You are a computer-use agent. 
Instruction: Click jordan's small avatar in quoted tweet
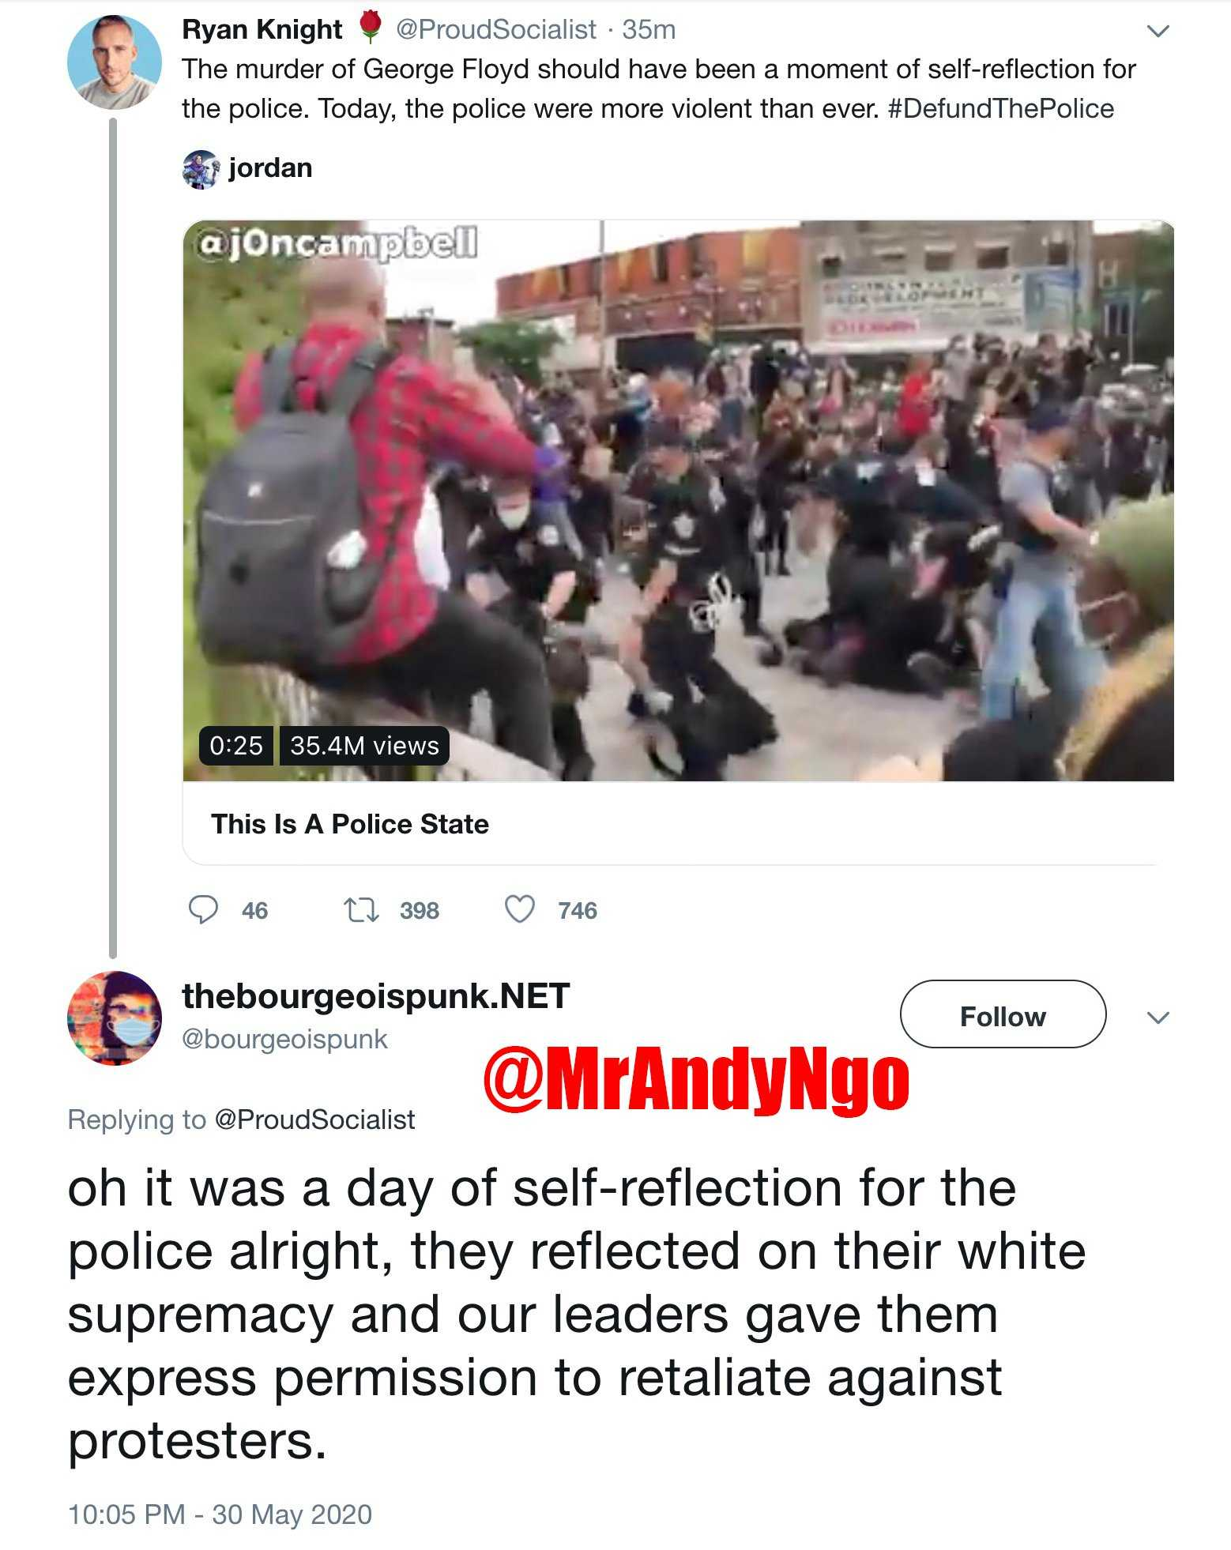tap(201, 169)
